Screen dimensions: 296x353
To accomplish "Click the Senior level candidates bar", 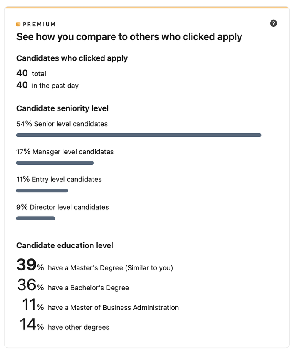I will [x=139, y=135].
